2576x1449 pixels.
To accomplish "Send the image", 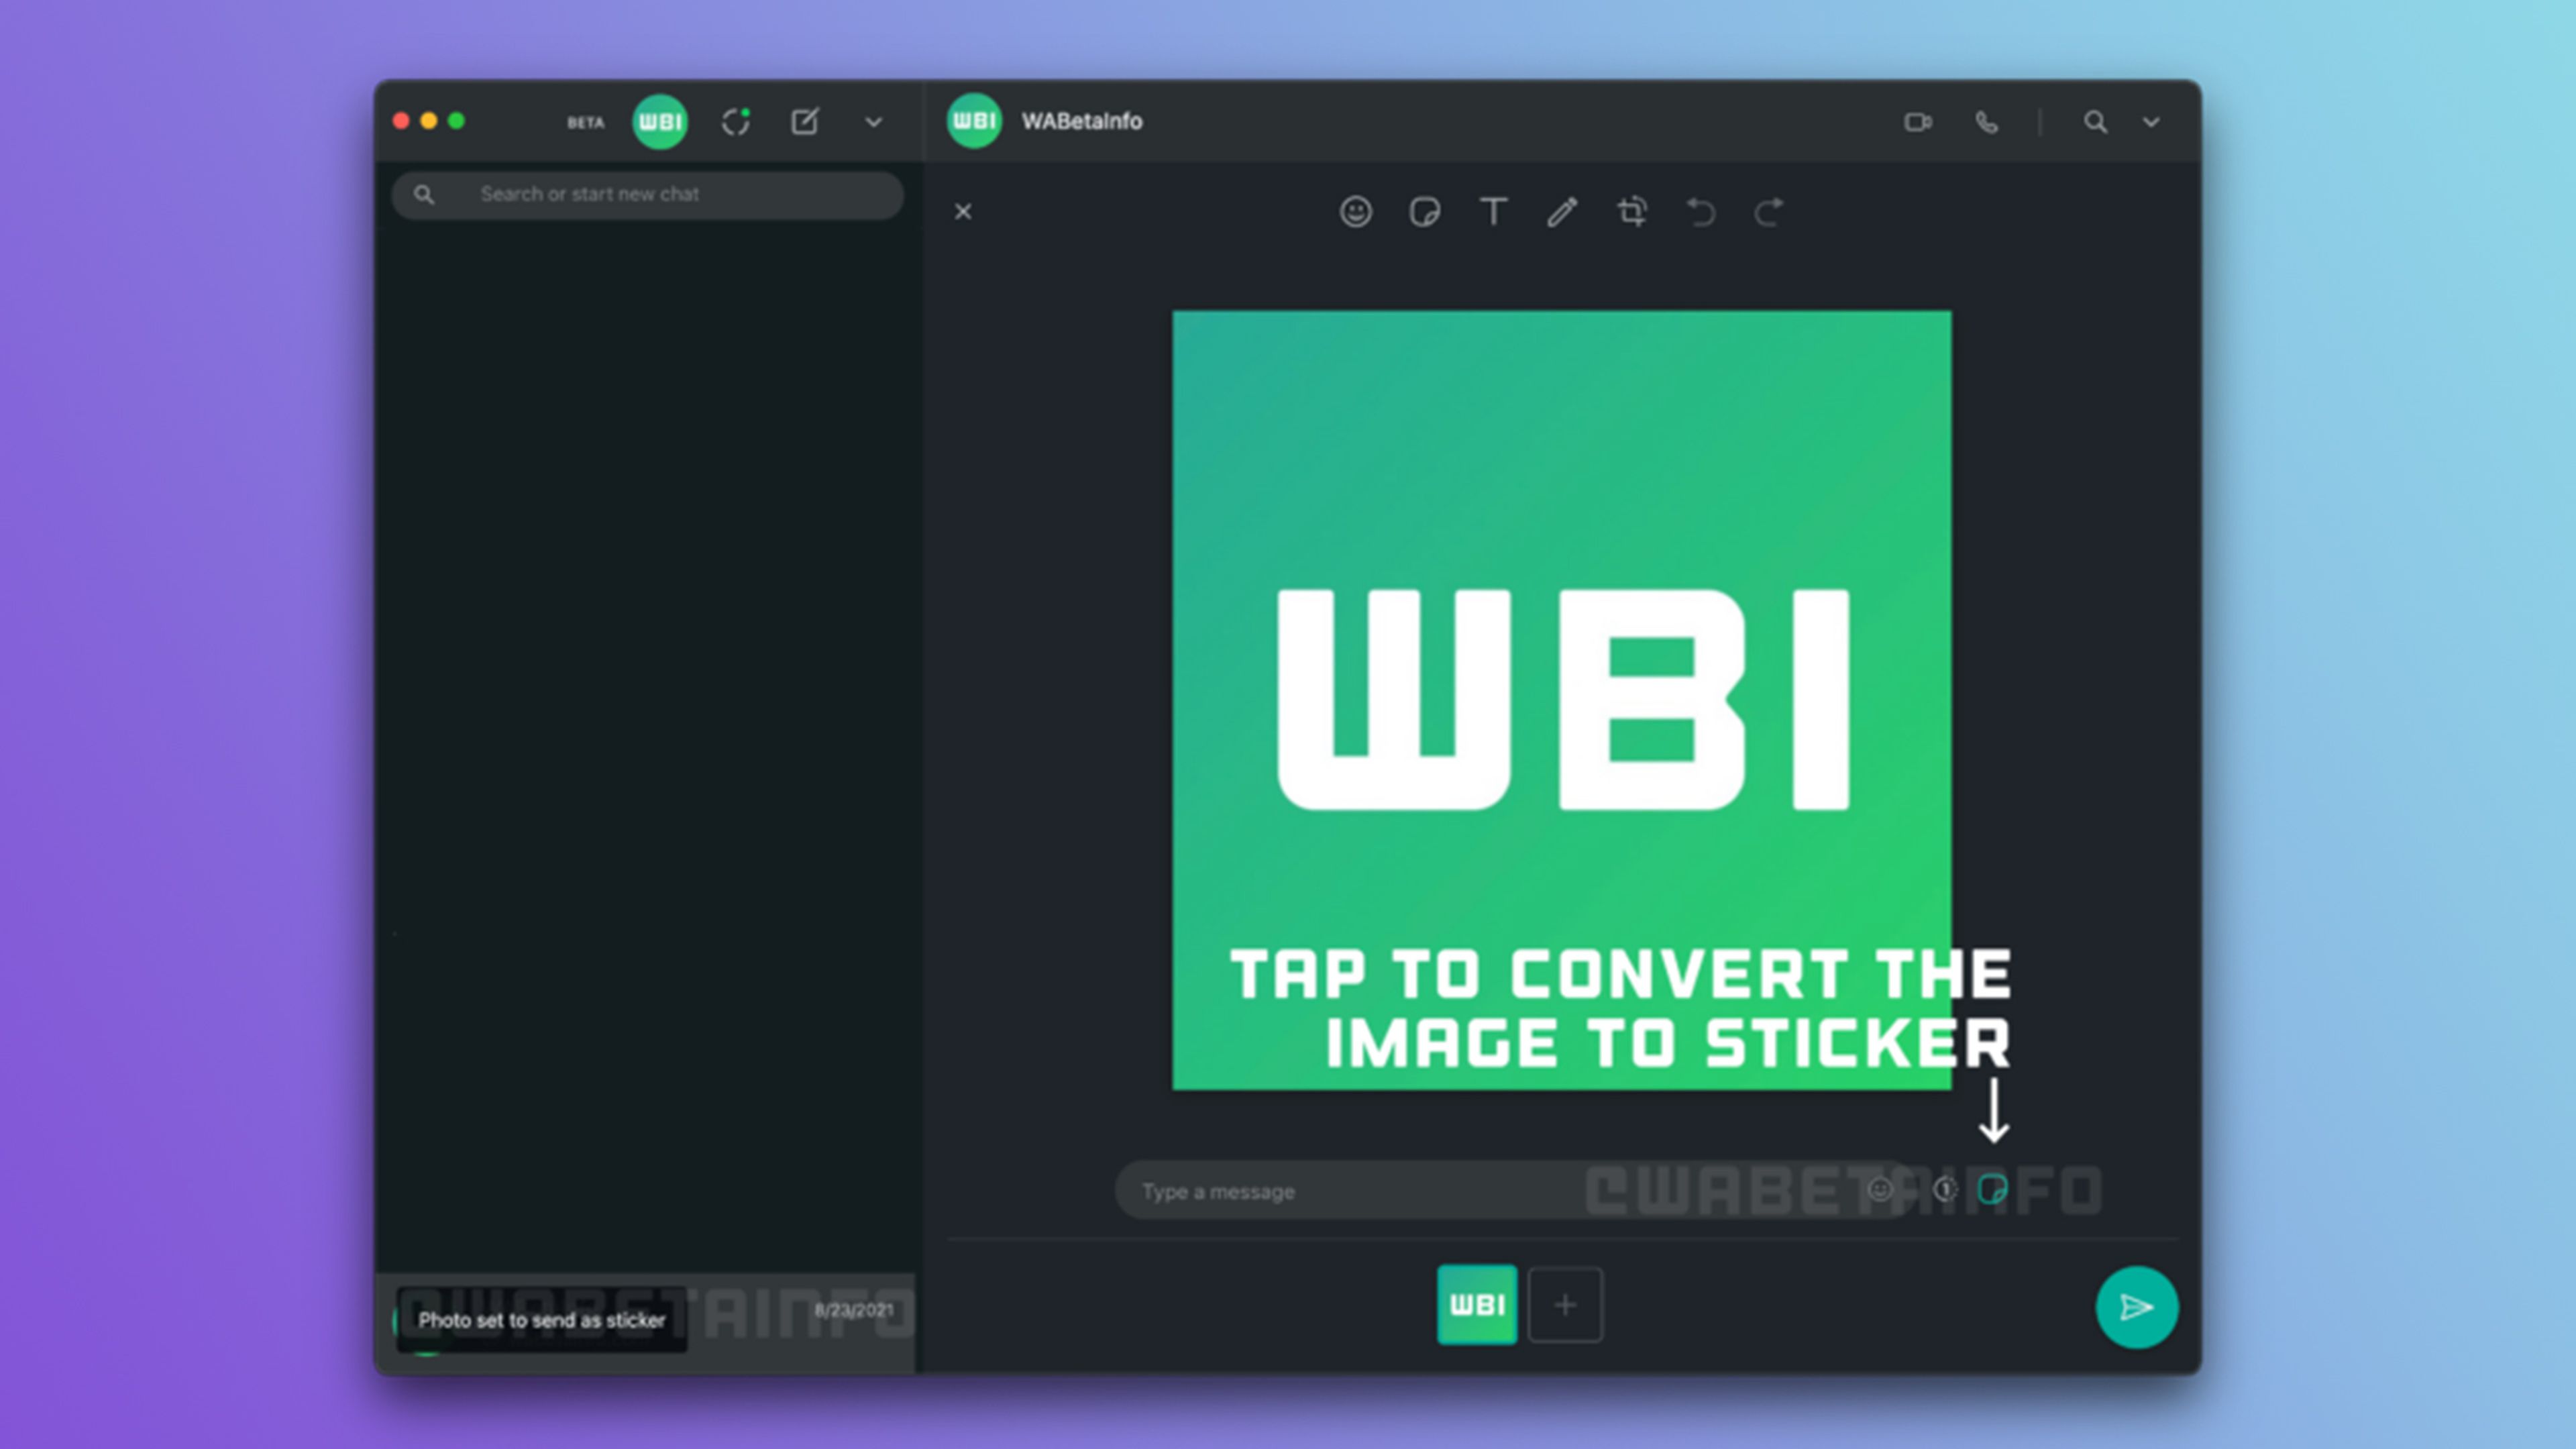I will [2137, 1307].
